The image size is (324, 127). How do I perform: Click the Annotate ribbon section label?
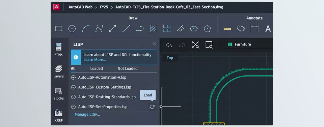(254, 18)
